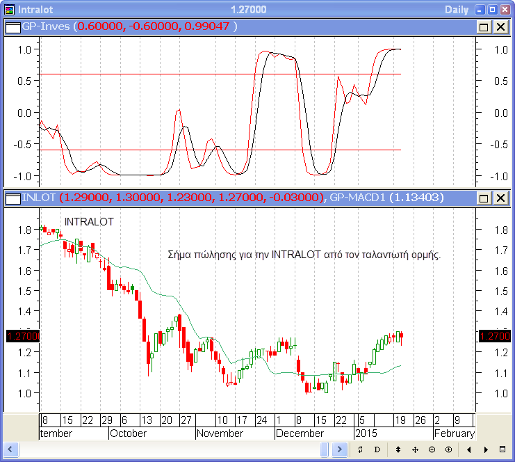The height and width of the screenshot is (462, 515).
Task: Click the previous security left triangle icon
Action: (469, 449)
